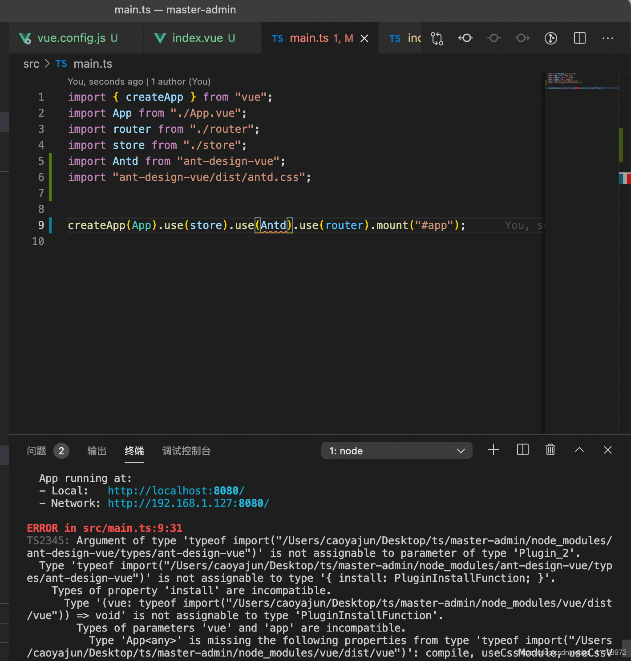This screenshot has height=661, width=631.
Task: Close the main.ts tab
Action: point(364,39)
